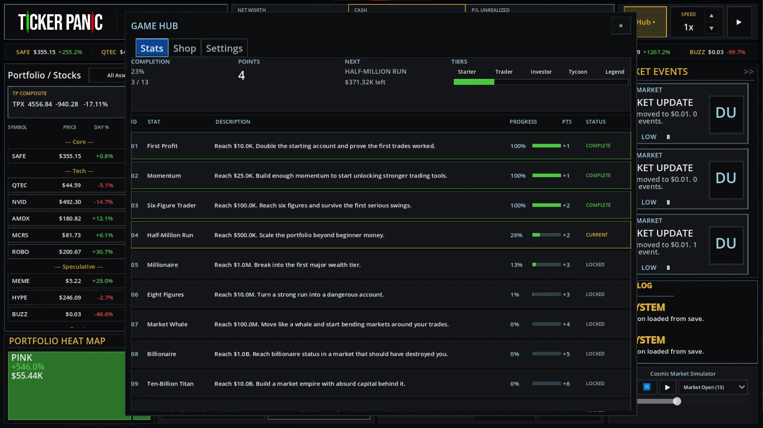Increase game speed with up arrow
The width and height of the screenshot is (763, 428).
pyautogui.click(x=711, y=15)
